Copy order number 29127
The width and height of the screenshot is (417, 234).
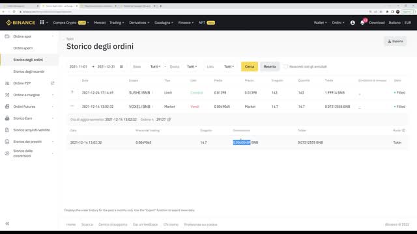click(x=169, y=120)
